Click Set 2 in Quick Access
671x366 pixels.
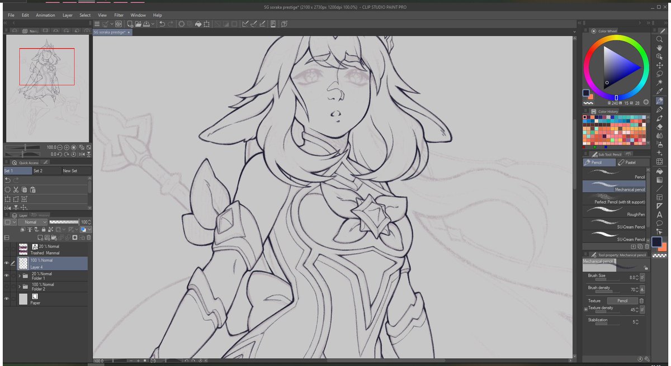point(46,171)
